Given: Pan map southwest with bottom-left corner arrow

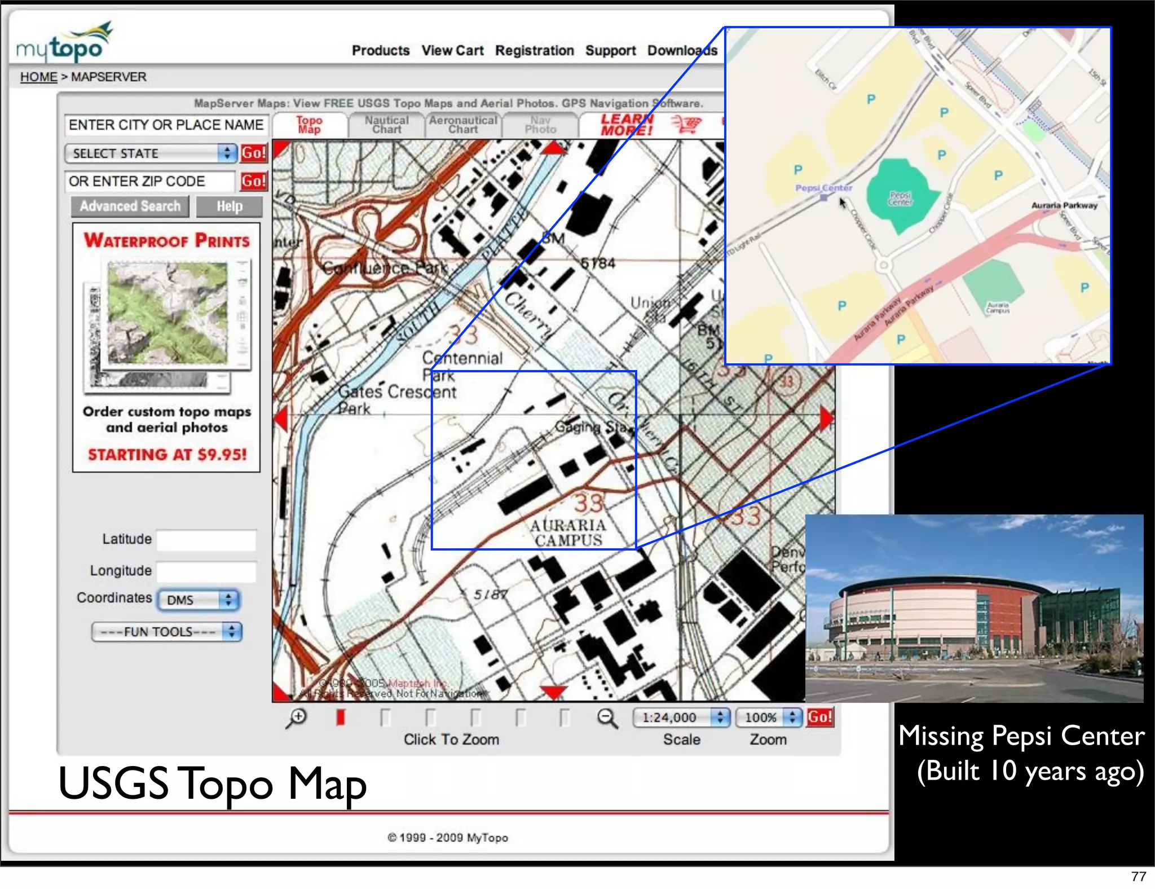Looking at the screenshot, I should [x=281, y=693].
